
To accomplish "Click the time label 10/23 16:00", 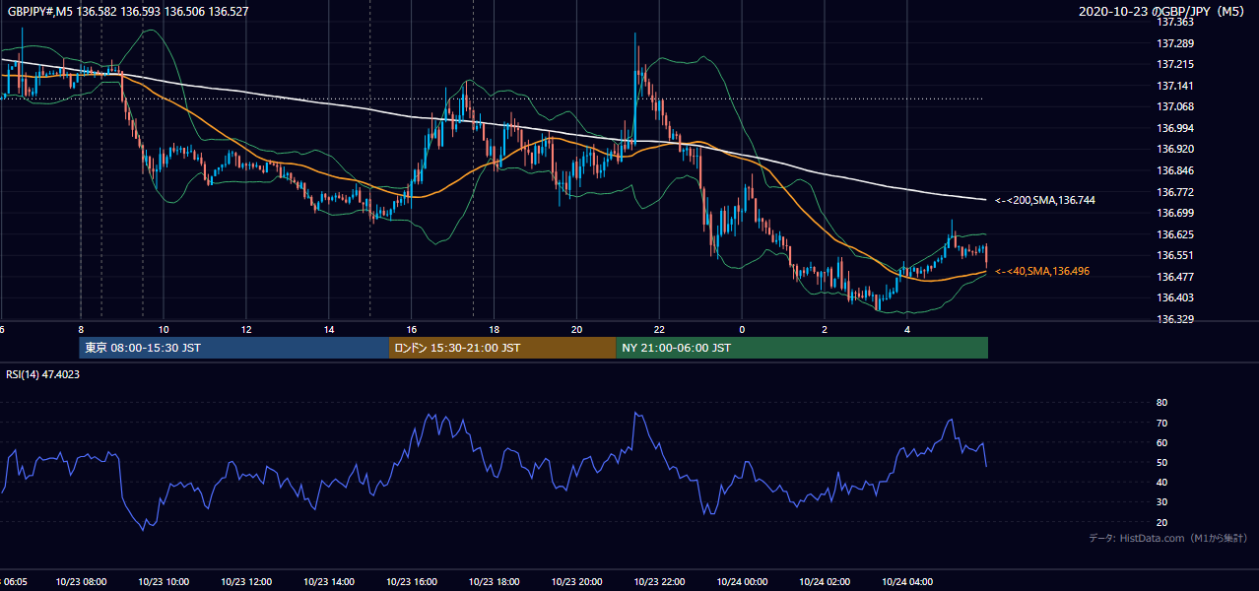I will pyautogui.click(x=412, y=581).
